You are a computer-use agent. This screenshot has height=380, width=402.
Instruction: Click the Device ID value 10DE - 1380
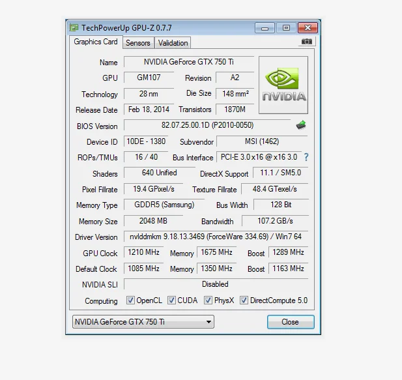coord(146,141)
